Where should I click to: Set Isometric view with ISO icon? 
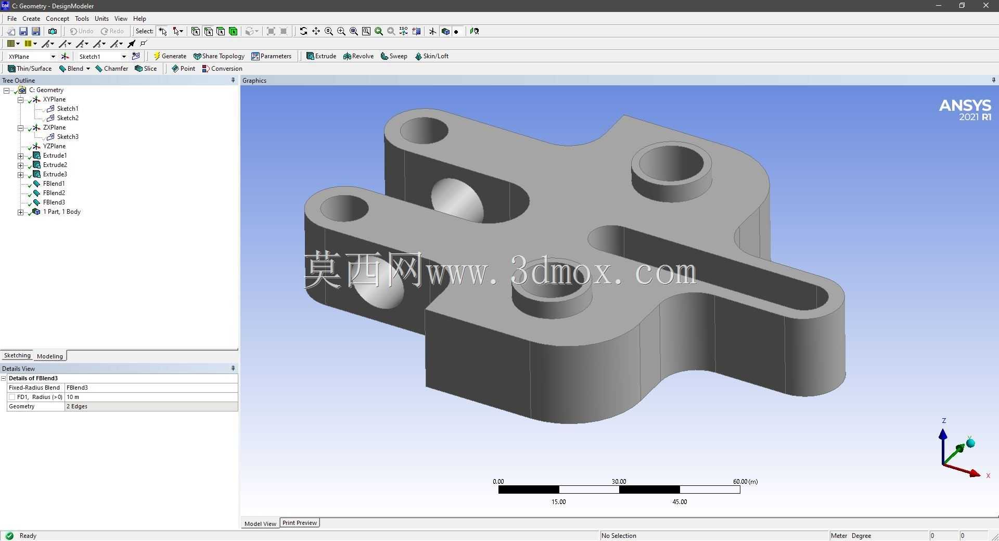[x=404, y=31]
